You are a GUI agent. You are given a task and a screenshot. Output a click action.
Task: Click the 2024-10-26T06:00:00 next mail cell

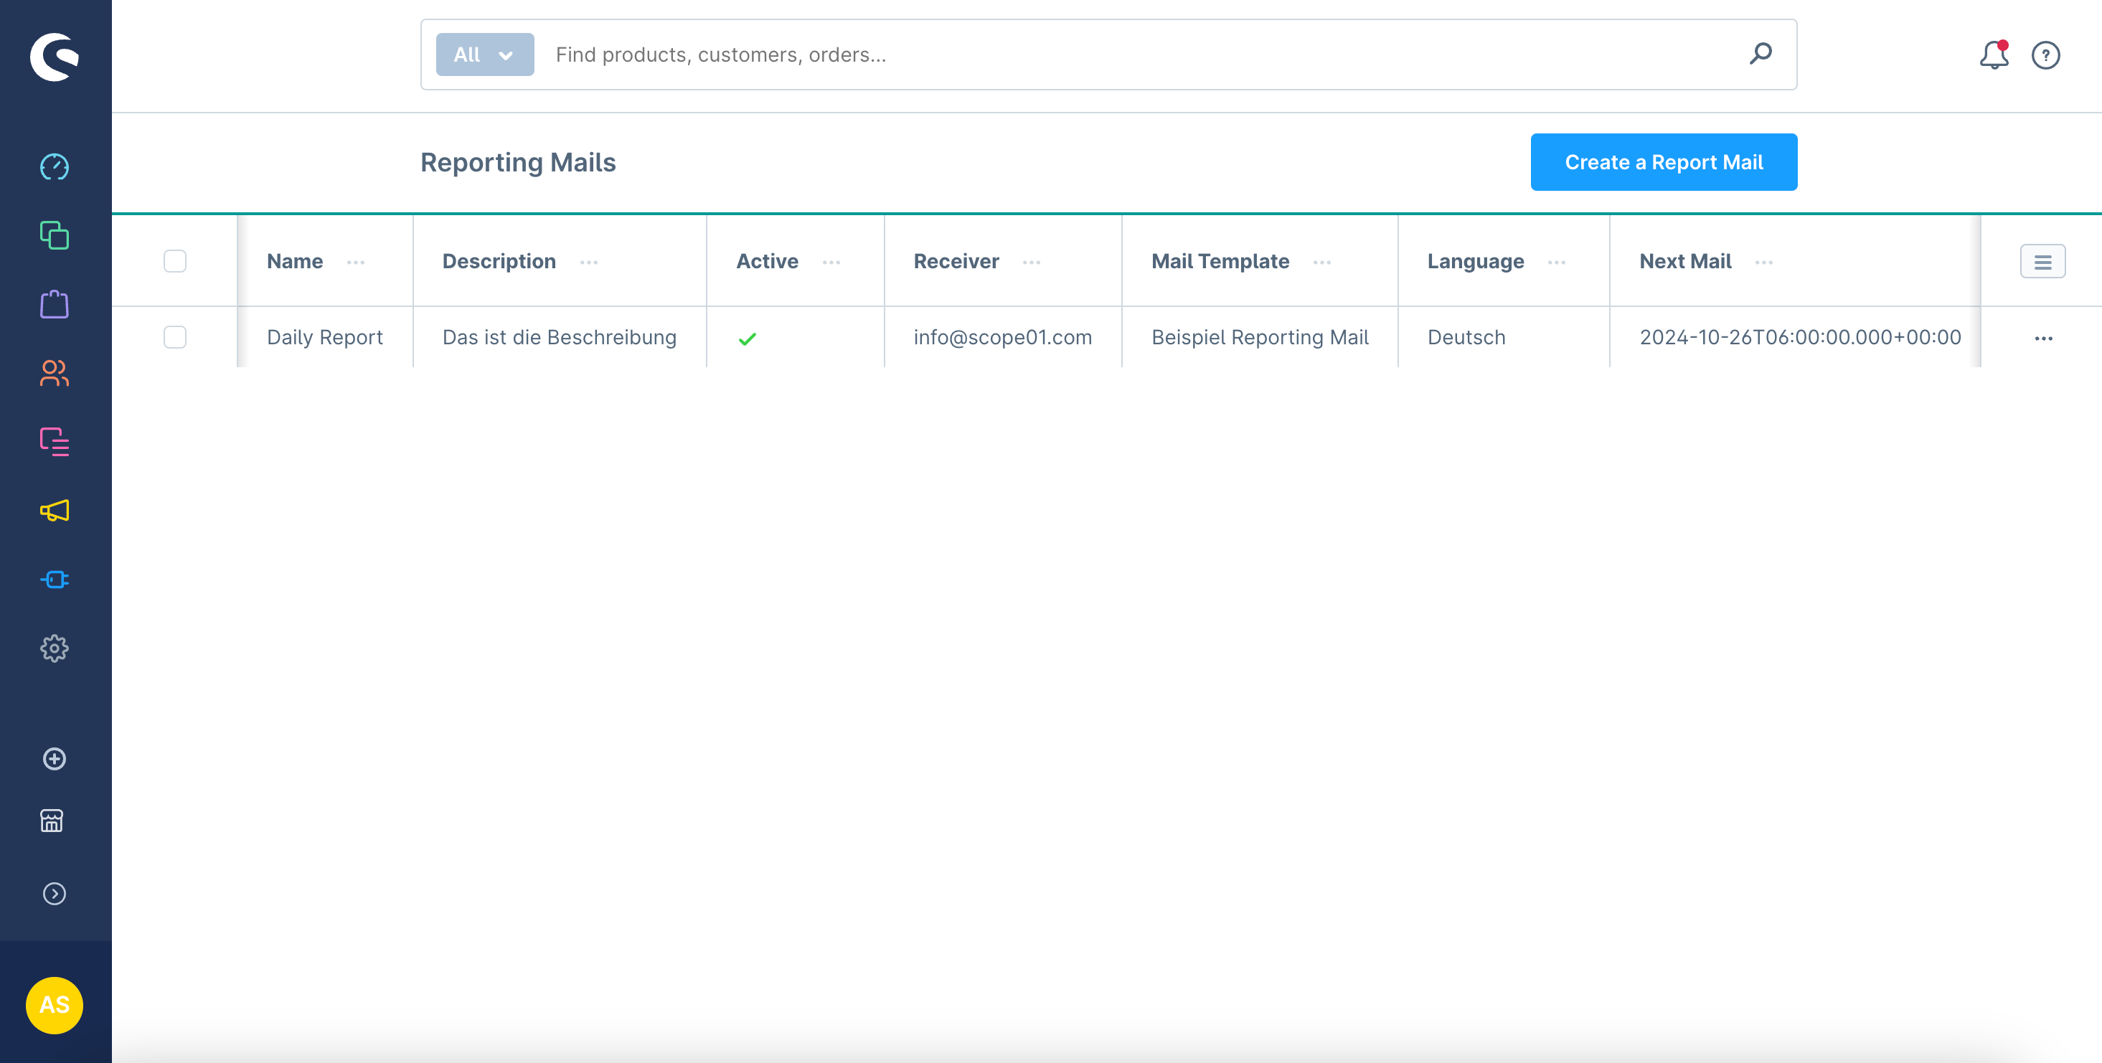1800,337
